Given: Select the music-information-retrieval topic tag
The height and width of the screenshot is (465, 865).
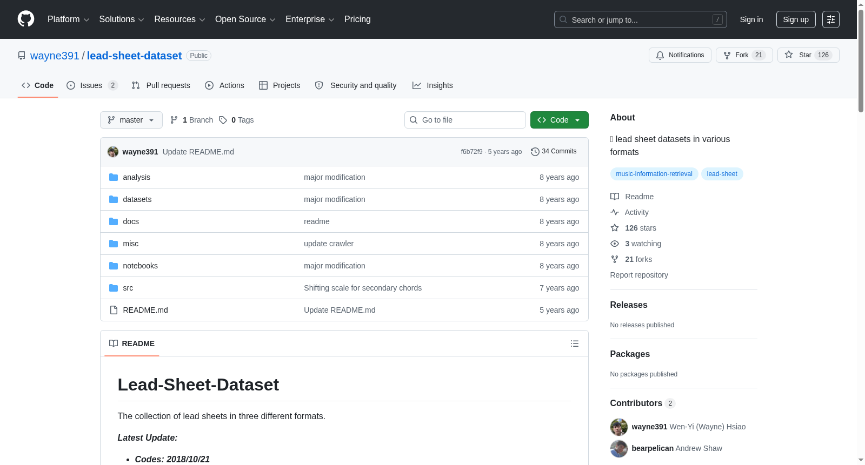Looking at the screenshot, I should click(x=654, y=174).
